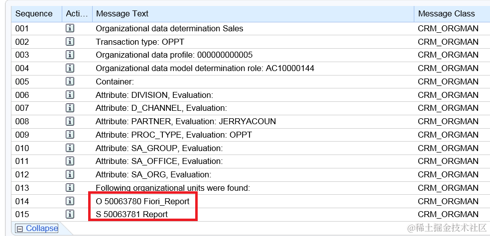Click info icon in row 007
Viewport: 490px width, 236px height.
click(x=70, y=108)
